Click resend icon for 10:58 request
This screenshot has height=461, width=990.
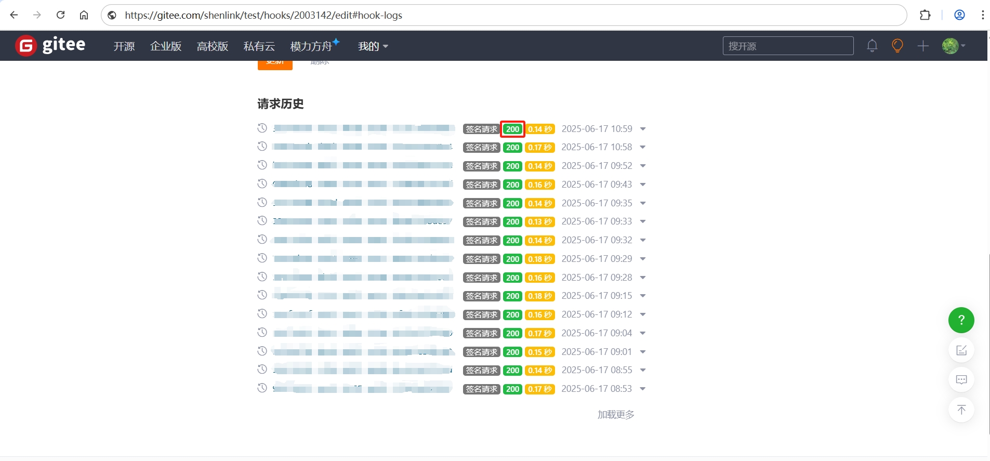point(262,147)
